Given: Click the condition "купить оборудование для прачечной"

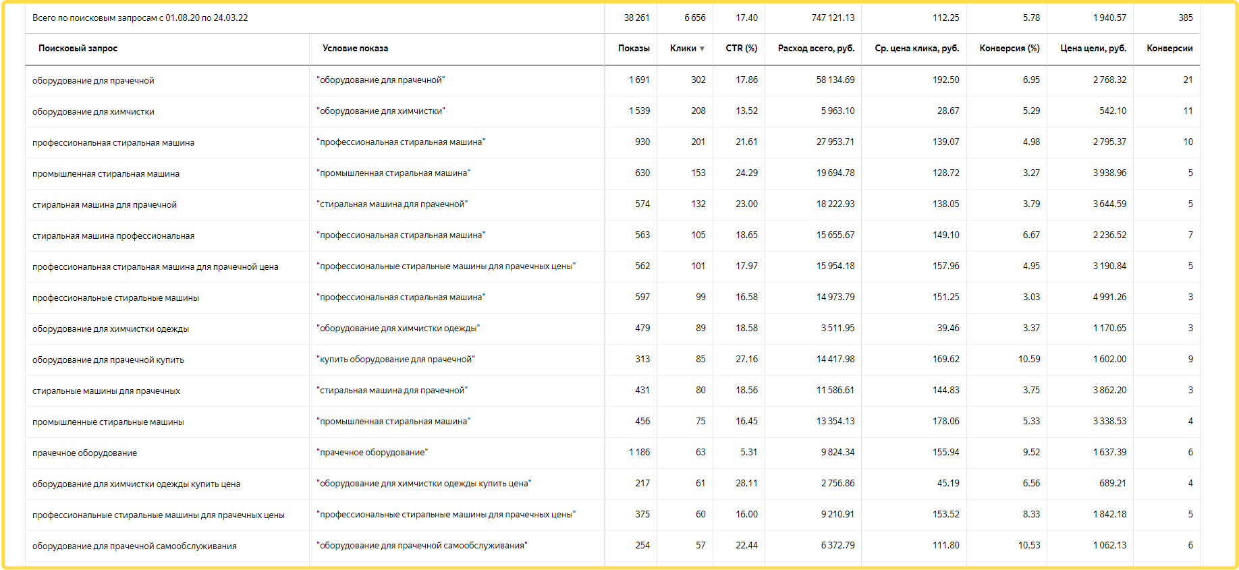Looking at the screenshot, I should (x=395, y=360).
